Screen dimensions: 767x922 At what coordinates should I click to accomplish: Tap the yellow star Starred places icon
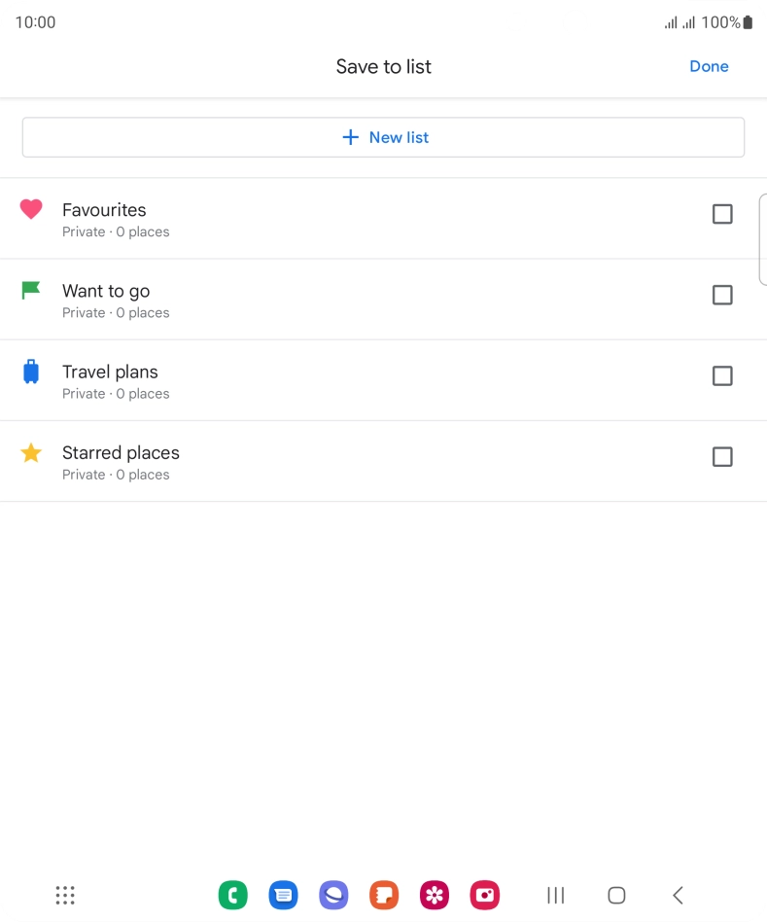[x=31, y=453]
